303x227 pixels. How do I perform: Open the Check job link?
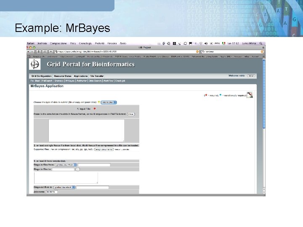click(120, 81)
